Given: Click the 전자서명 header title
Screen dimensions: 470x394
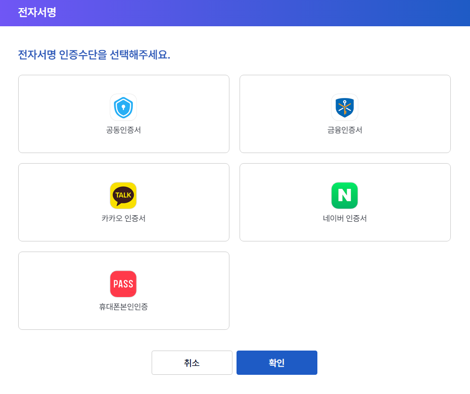Looking at the screenshot, I should point(37,12).
